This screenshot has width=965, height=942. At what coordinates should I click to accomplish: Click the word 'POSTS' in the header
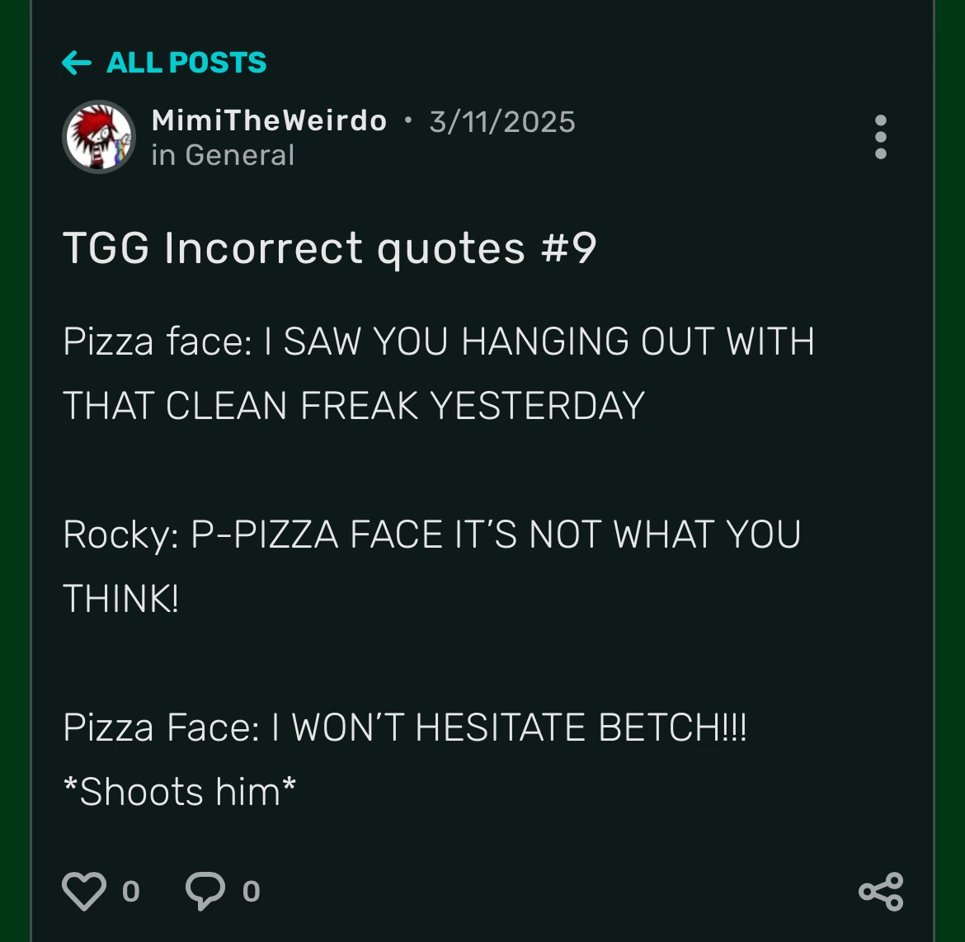tap(218, 63)
